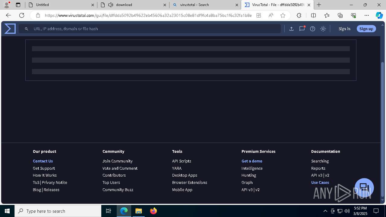This screenshot has width=386, height=217.
Task: Open the YARA link
Action: 177,168
